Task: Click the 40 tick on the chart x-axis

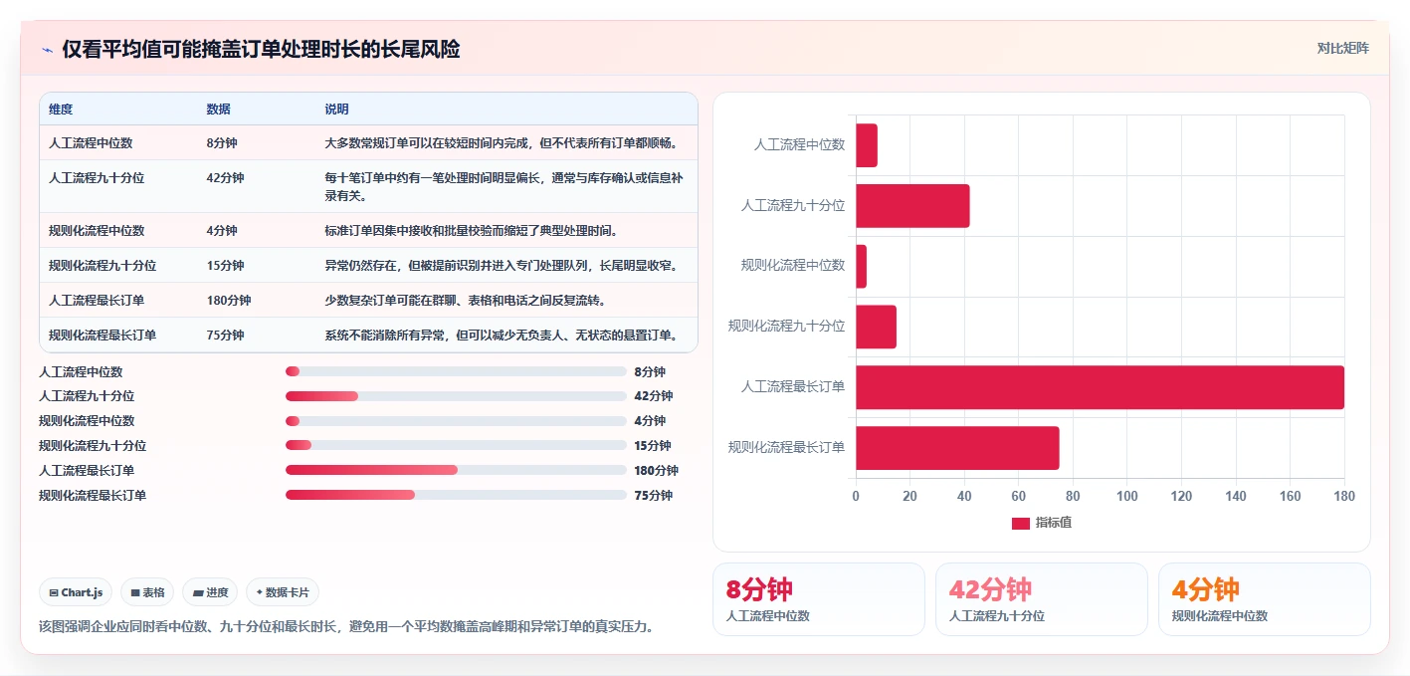Action: [x=964, y=496]
